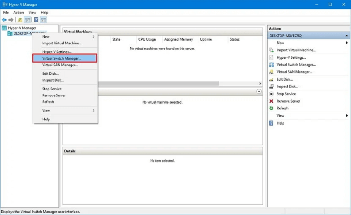Click red X Remove Server icon
The height and width of the screenshot is (215, 351).
[271, 101]
